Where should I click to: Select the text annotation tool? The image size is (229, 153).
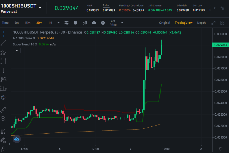click(3, 70)
